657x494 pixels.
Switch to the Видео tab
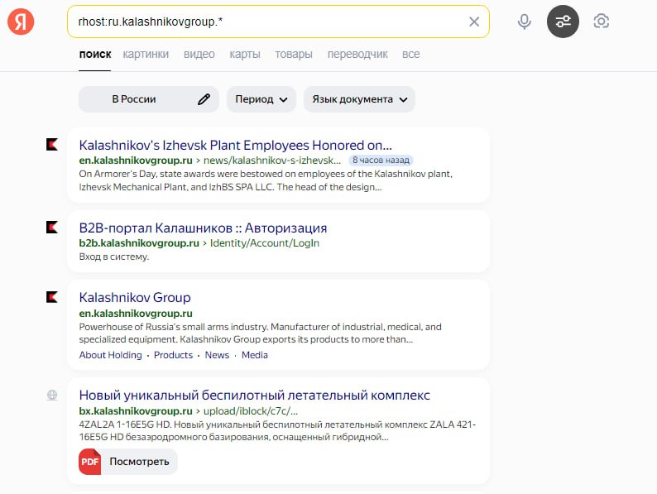(x=199, y=55)
